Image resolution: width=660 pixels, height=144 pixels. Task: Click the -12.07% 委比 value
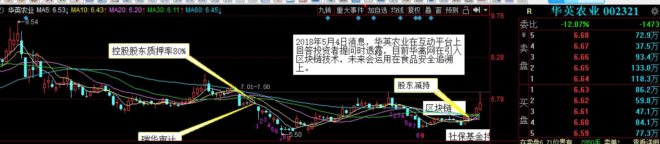[575, 24]
